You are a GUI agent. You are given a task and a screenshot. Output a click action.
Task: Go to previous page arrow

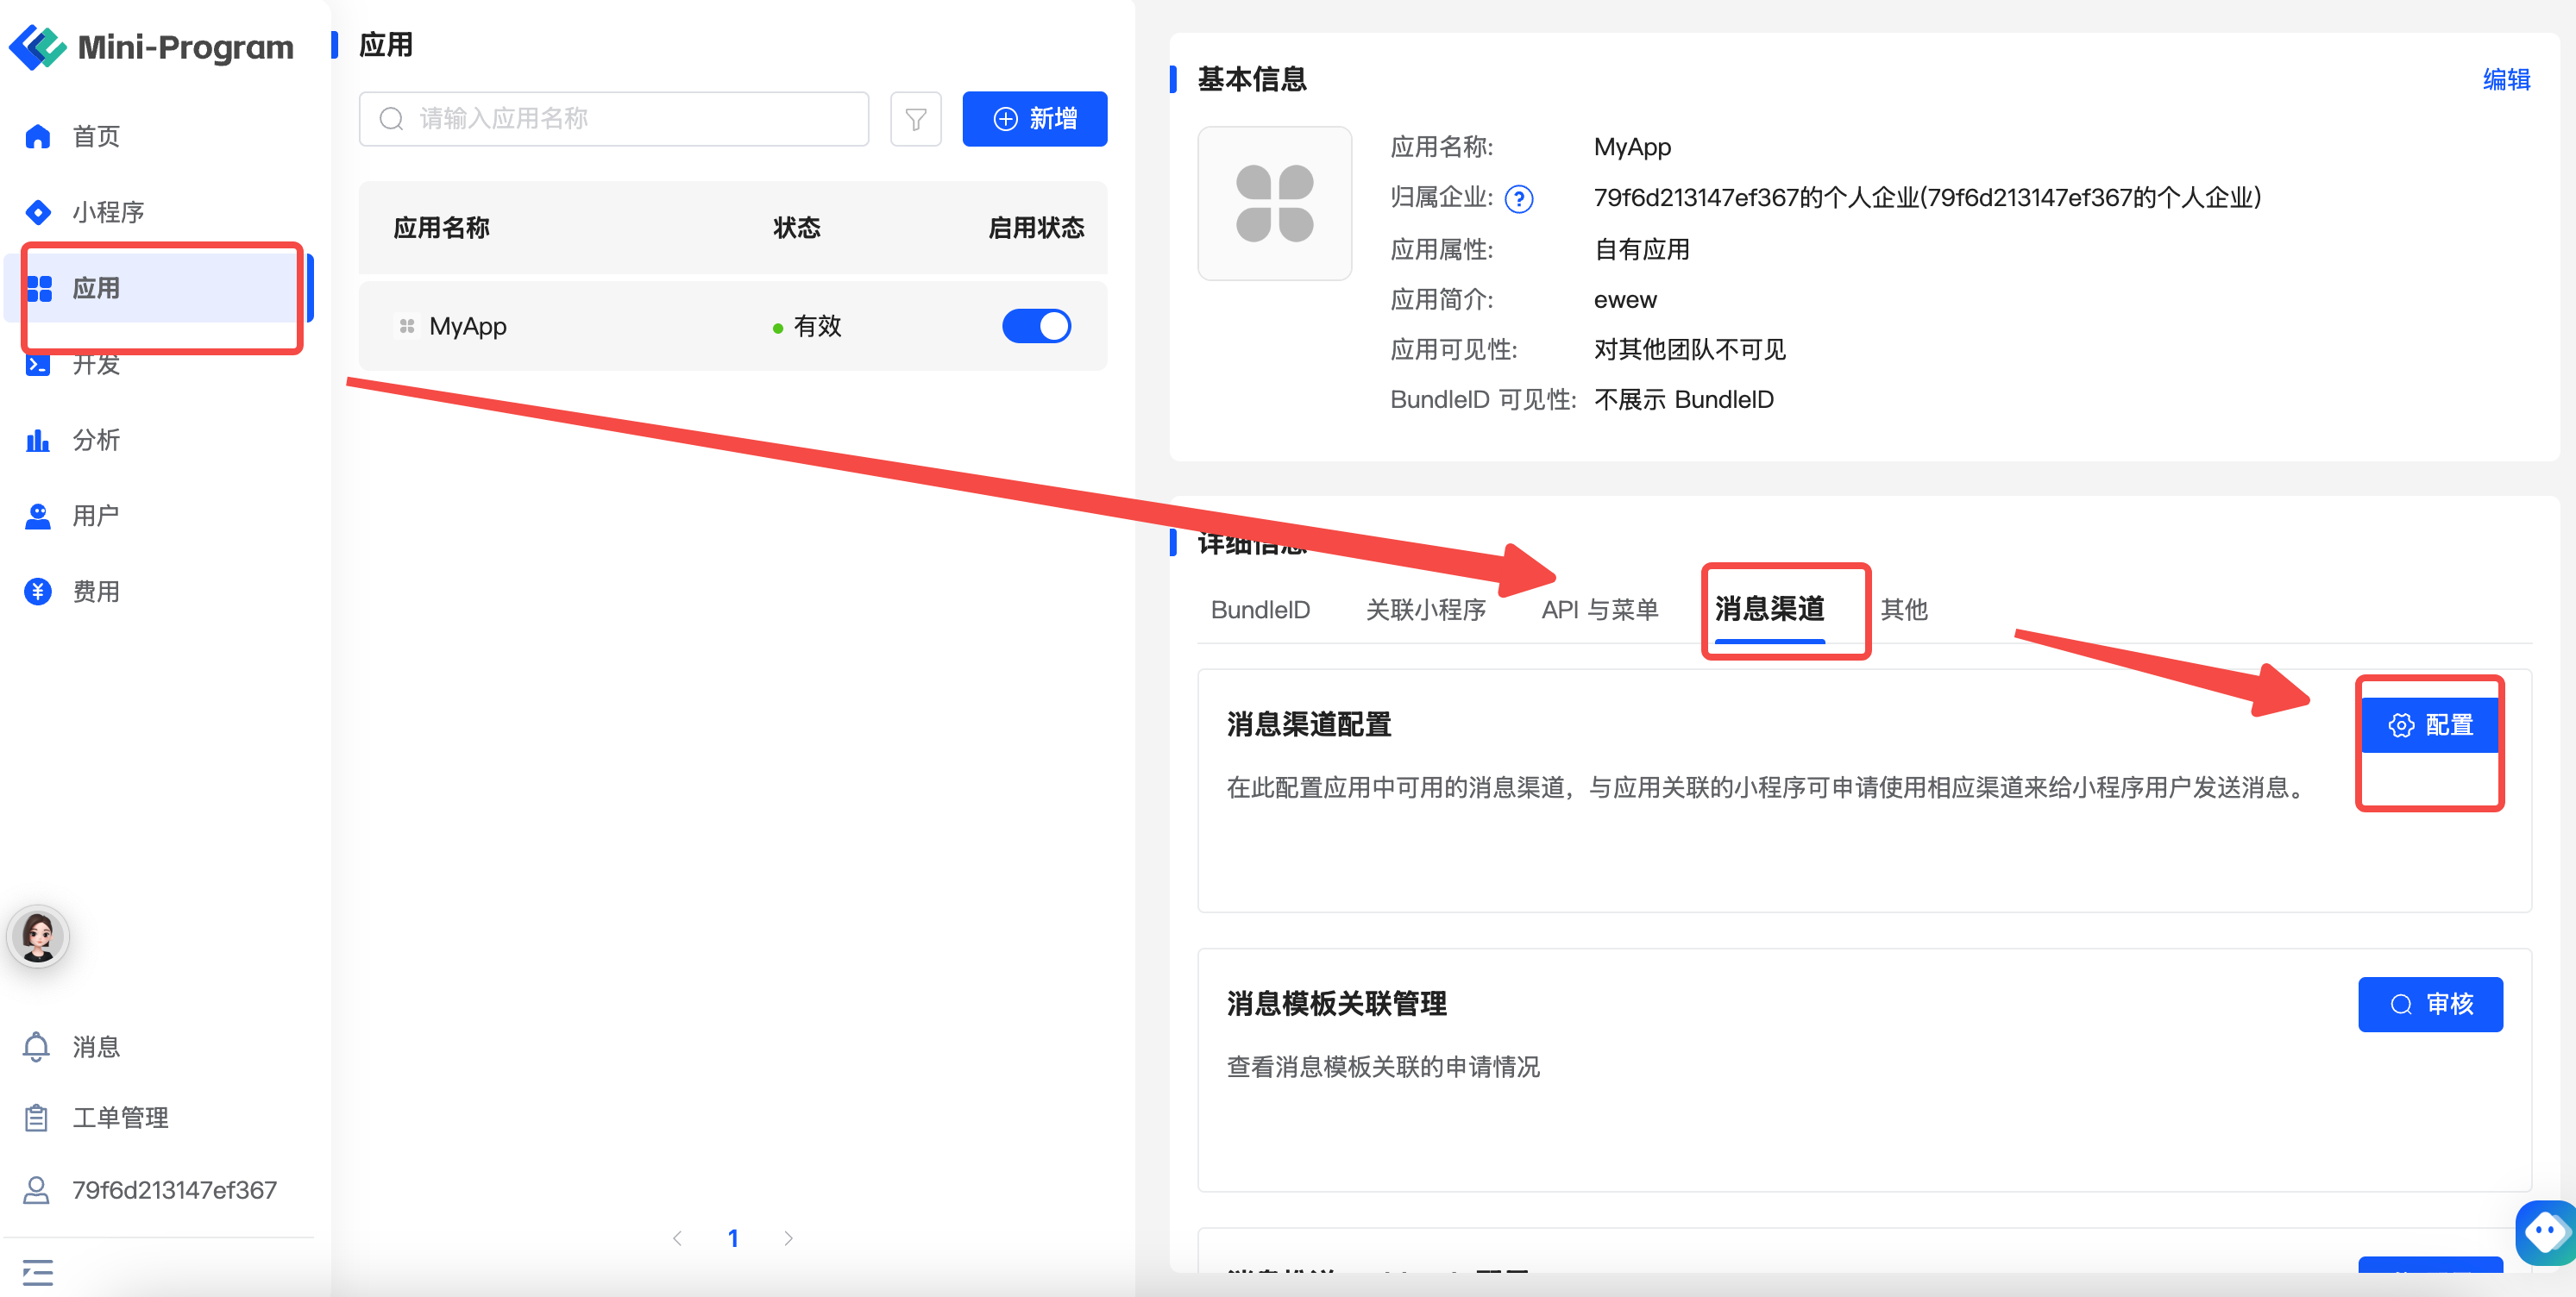pos(677,1238)
